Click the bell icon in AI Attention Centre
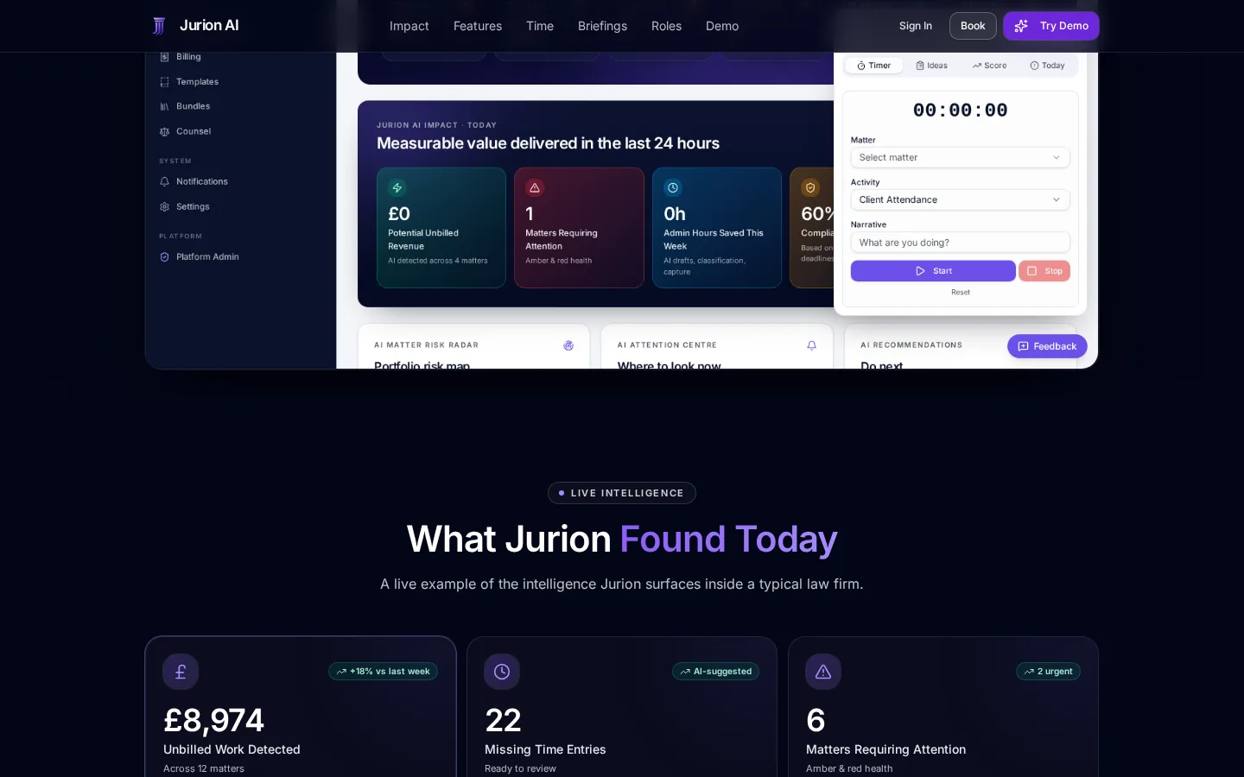Image resolution: width=1244 pixels, height=777 pixels. 811,345
